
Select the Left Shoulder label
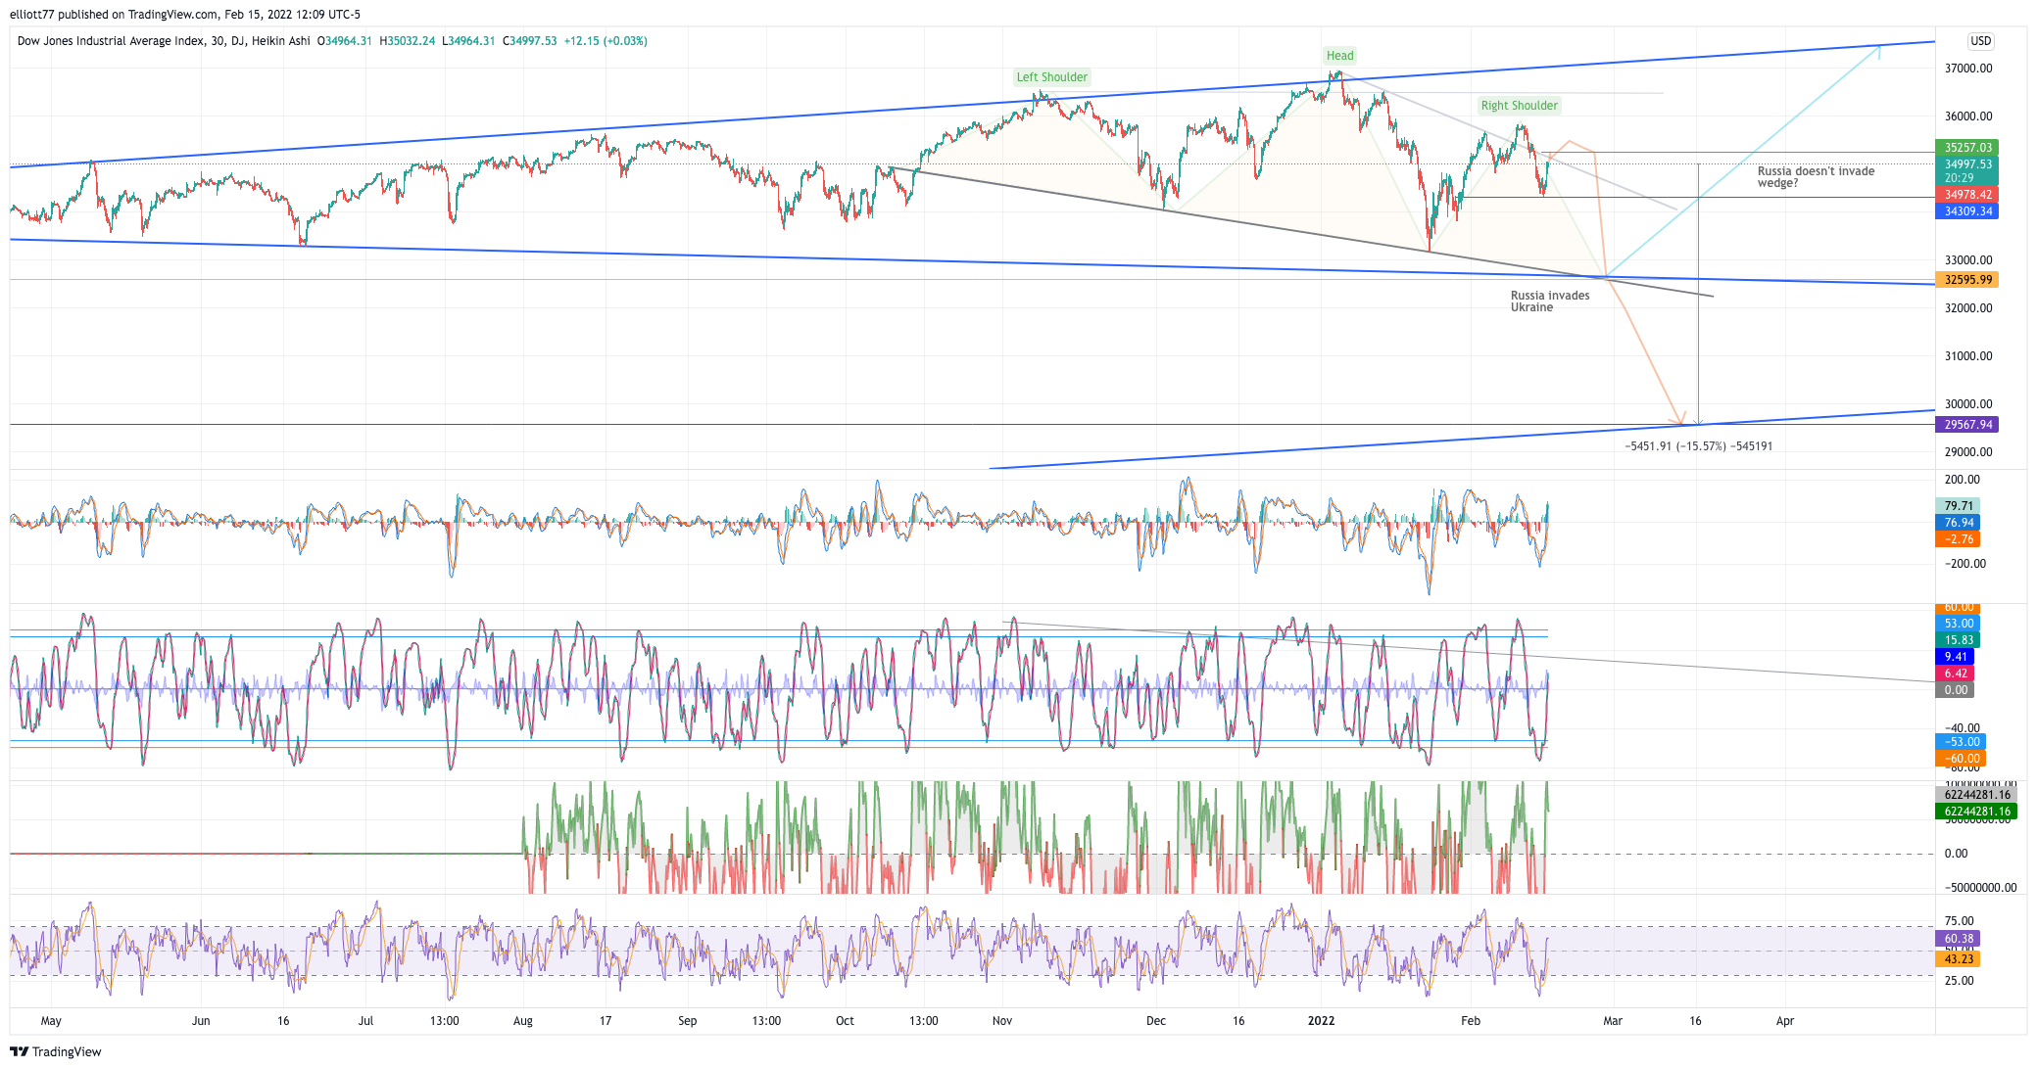click(1051, 77)
